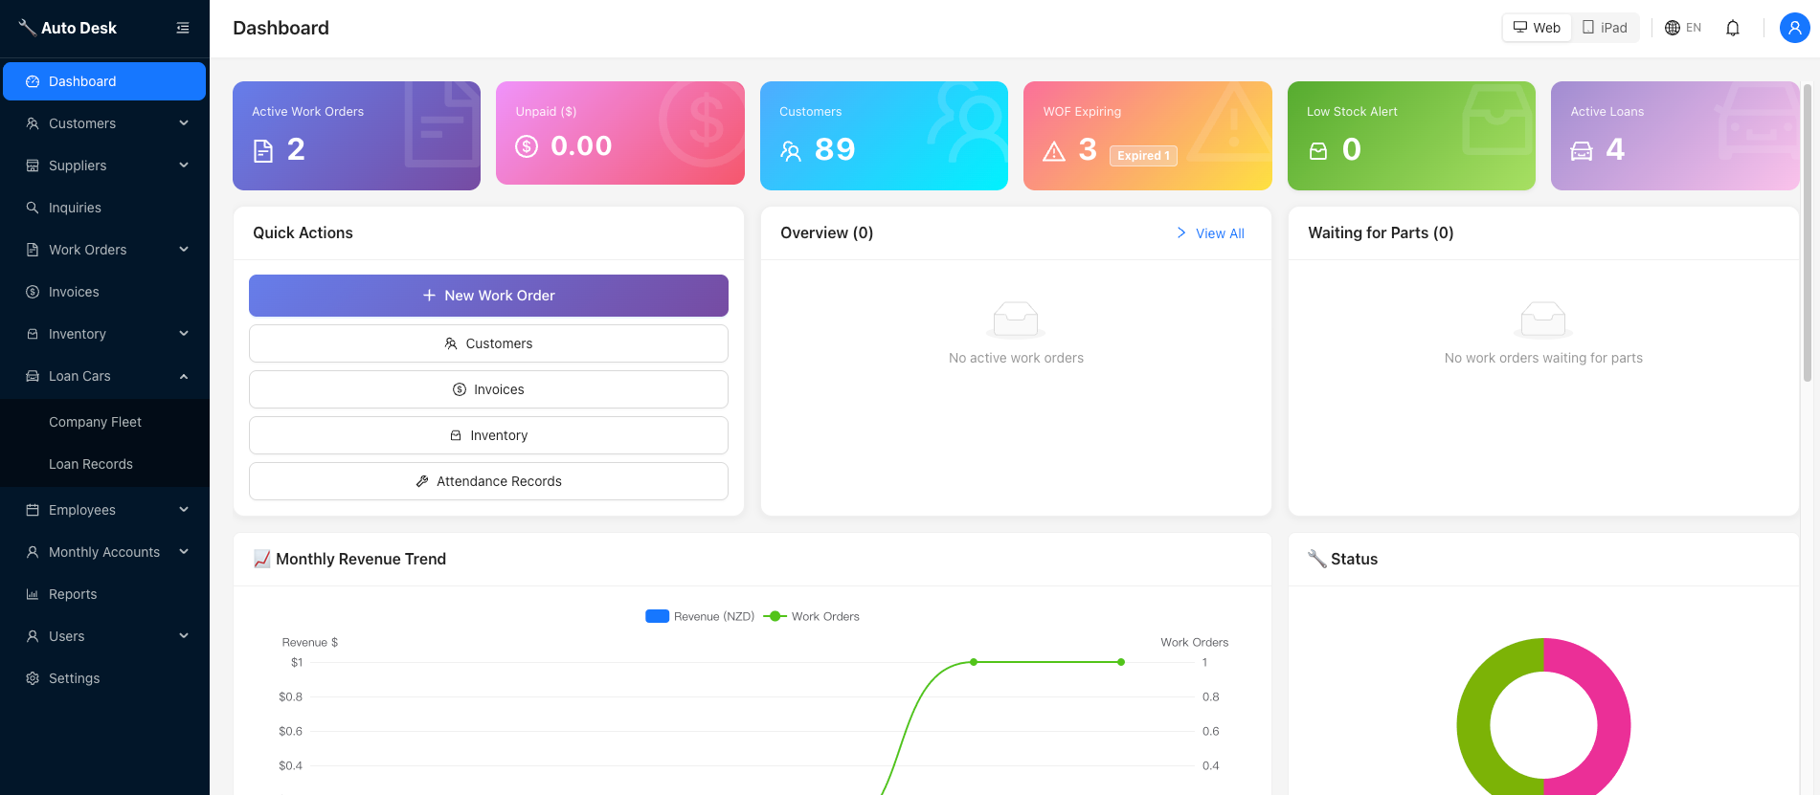Click the warning triangle on WOF Expiring card
Viewport: 1820px width, 795px height.
tap(1054, 150)
